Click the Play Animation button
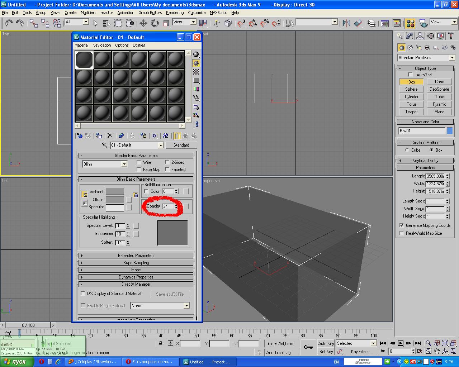The image size is (459, 367). click(401, 343)
